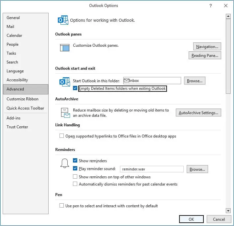
Task: Select Accessibility category
Action: [26, 80]
